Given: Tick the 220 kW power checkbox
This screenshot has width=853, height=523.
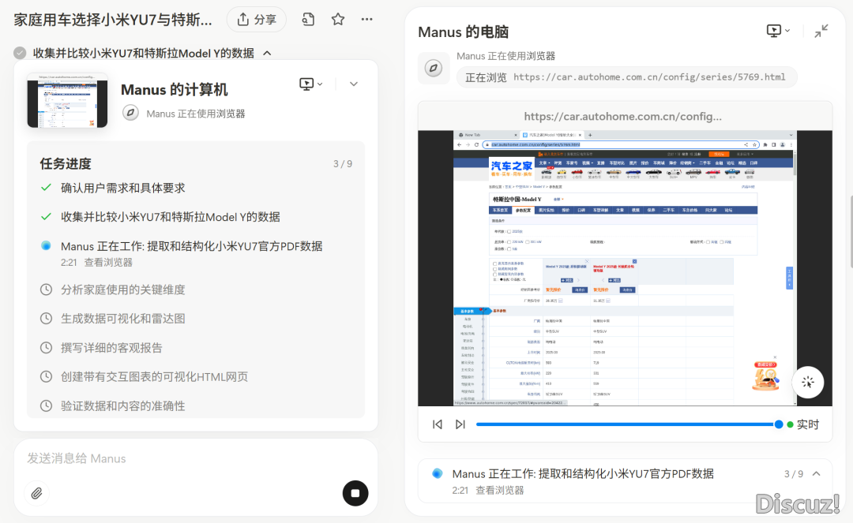Looking at the screenshot, I should 509,242.
